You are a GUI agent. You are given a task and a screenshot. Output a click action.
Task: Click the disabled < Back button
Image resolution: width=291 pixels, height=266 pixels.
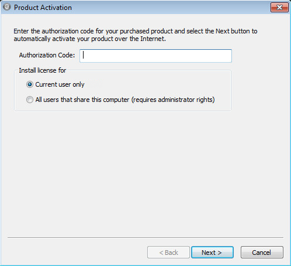tap(168, 253)
